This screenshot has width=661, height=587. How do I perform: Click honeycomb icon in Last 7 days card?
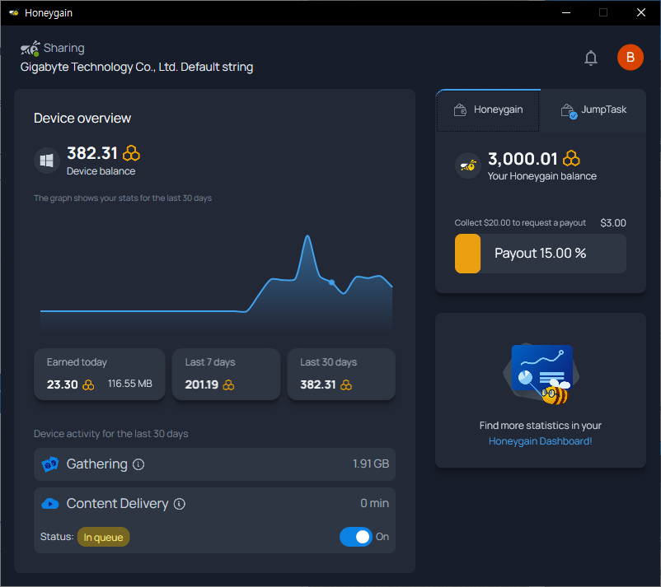tap(228, 384)
